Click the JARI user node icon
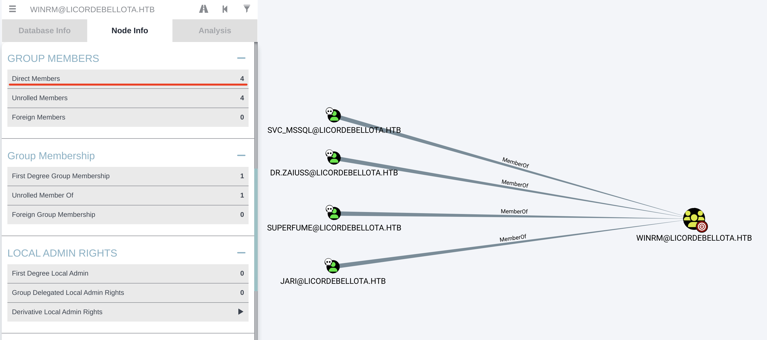The image size is (767, 340). [x=333, y=266]
